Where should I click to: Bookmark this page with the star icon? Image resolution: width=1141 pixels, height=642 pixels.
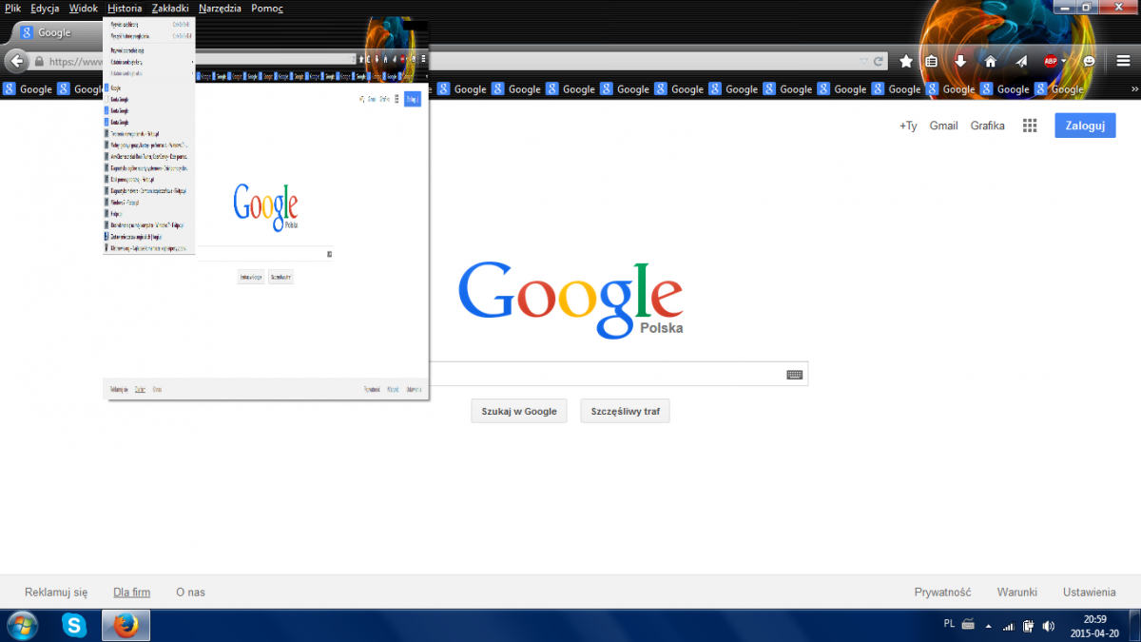point(906,61)
